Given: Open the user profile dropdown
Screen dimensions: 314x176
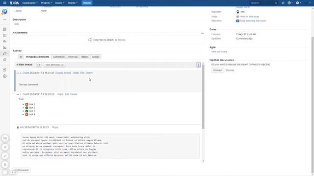Looking at the screenshot, I should (308, 3).
